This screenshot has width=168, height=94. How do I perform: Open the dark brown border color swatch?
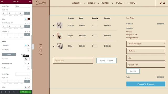pos(29,19)
